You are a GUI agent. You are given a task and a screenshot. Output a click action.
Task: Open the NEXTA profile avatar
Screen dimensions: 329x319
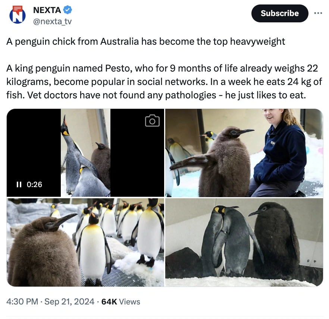pos(18,15)
